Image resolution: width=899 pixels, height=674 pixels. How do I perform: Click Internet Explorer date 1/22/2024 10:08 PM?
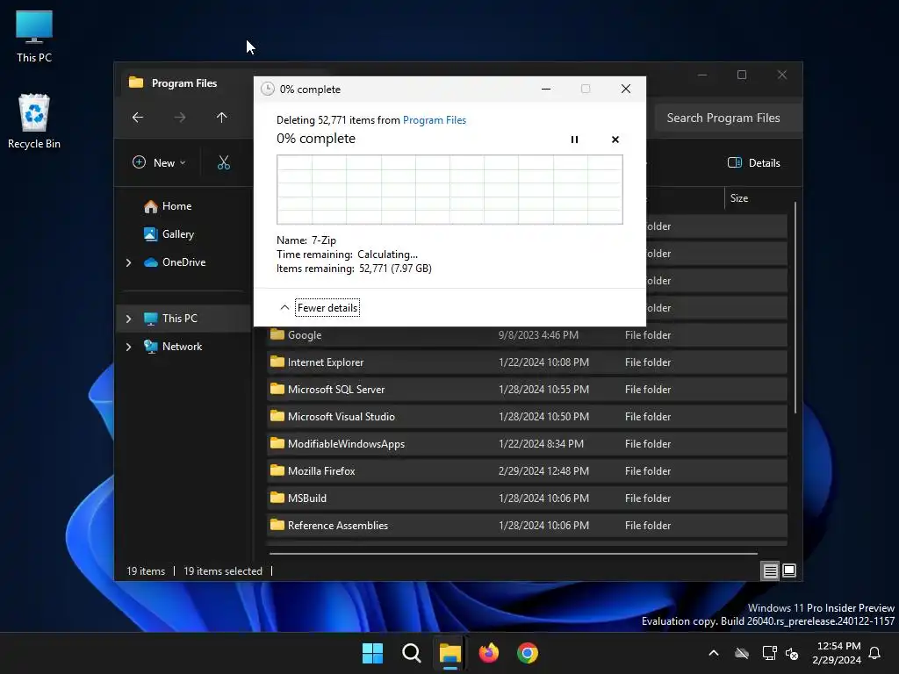[x=543, y=362]
